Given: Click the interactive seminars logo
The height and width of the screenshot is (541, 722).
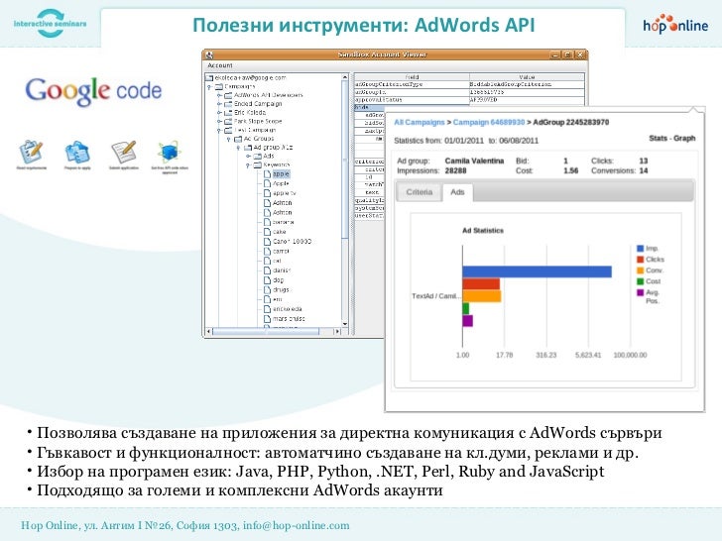Looking at the screenshot, I should tap(50, 23).
